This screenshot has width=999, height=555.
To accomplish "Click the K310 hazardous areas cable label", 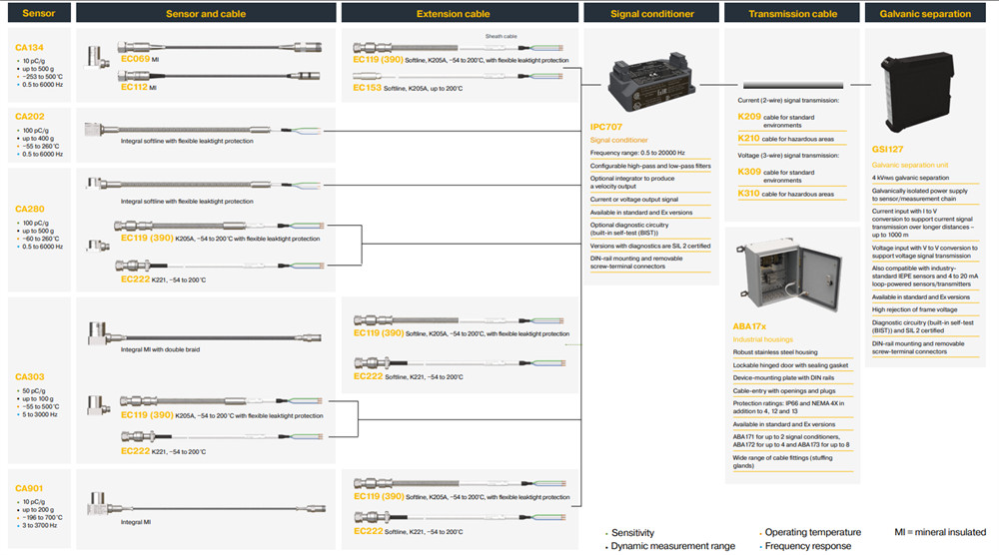I will pyautogui.click(x=748, y=193).
